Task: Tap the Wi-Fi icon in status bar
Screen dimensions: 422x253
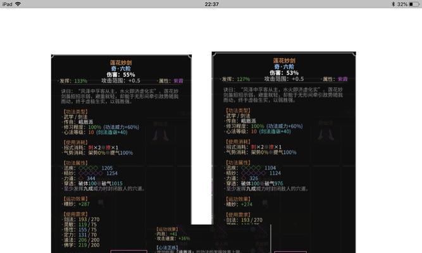Action: point(18,4)
